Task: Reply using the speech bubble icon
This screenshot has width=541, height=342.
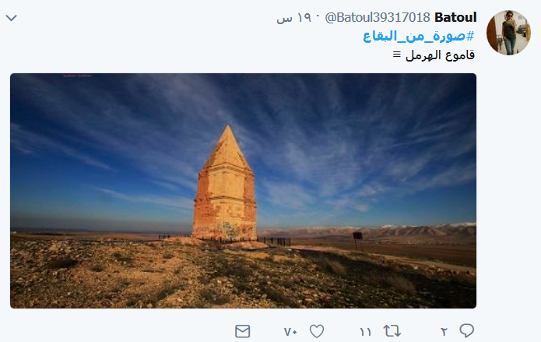Action: (x=466, y=331)
